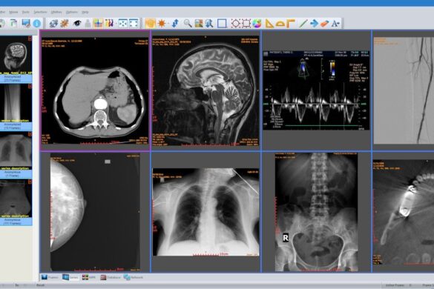
Task: Select the text annotation A tool
Action: (335, 24)
